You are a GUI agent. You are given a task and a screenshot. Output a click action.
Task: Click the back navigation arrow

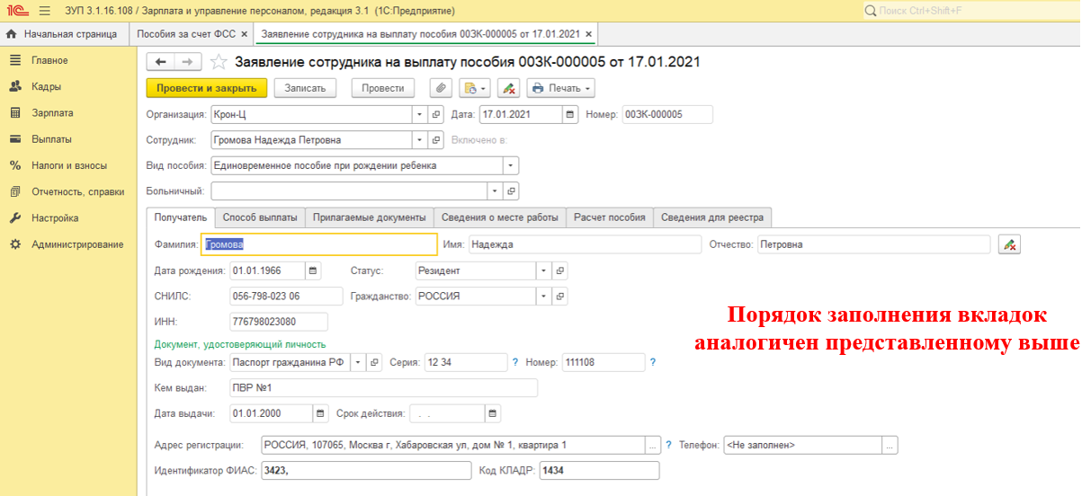tap(161, 62)
